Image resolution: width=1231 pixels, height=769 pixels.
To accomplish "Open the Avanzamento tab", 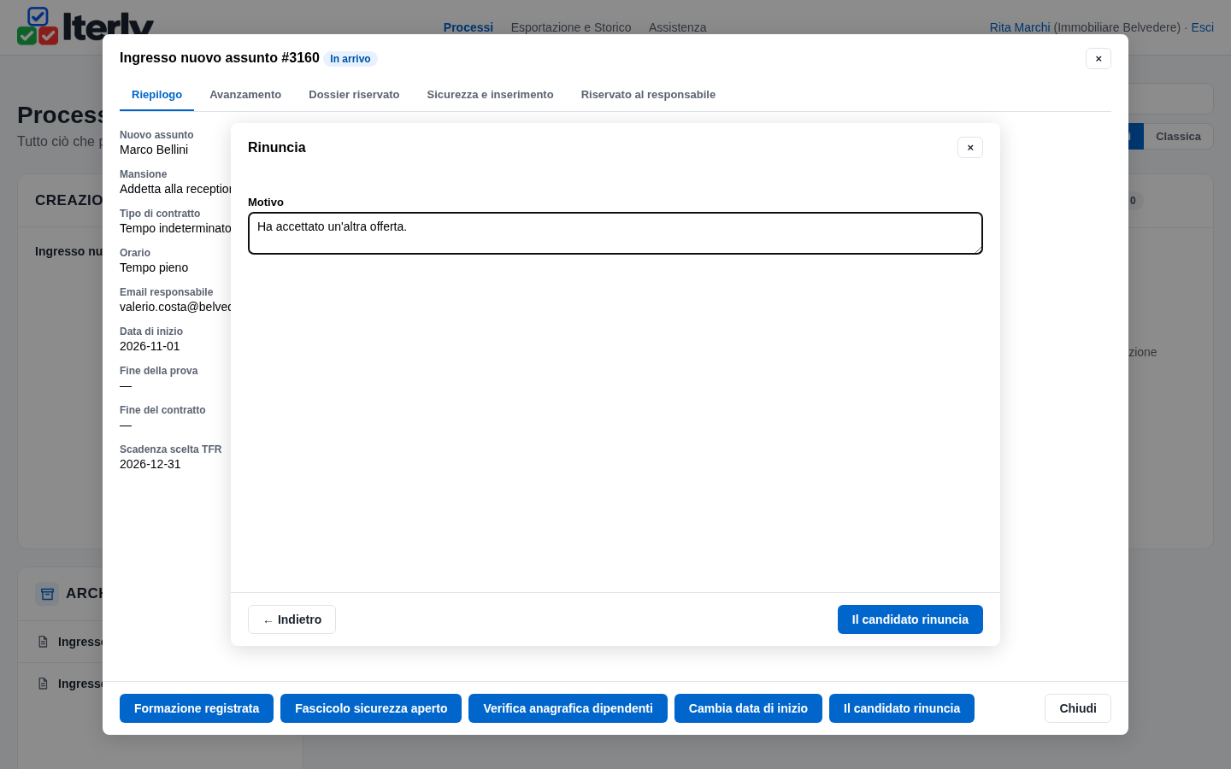I will tap(245, 95).
